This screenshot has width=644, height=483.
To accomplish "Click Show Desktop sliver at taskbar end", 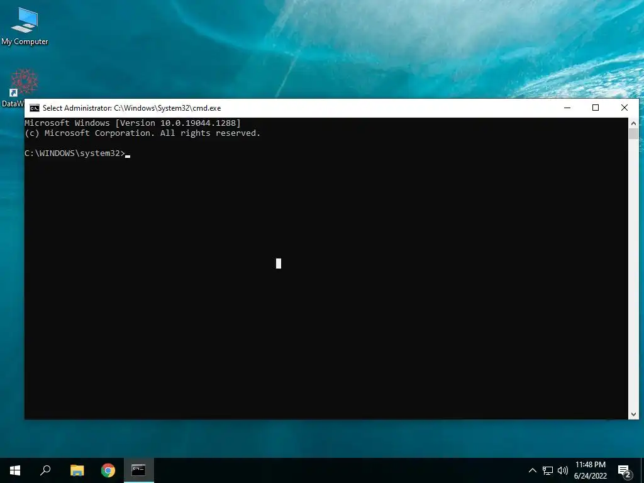I will tap(642, 470).
